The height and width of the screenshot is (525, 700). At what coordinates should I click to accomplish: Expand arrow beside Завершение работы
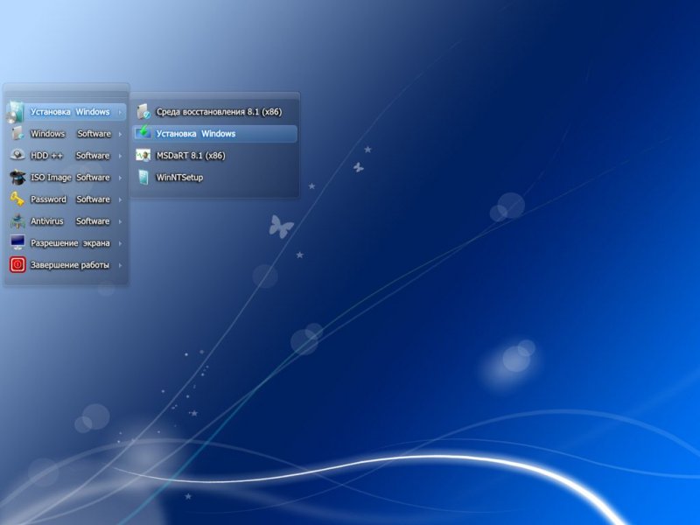pyautogui.click(x=120, y=265)
